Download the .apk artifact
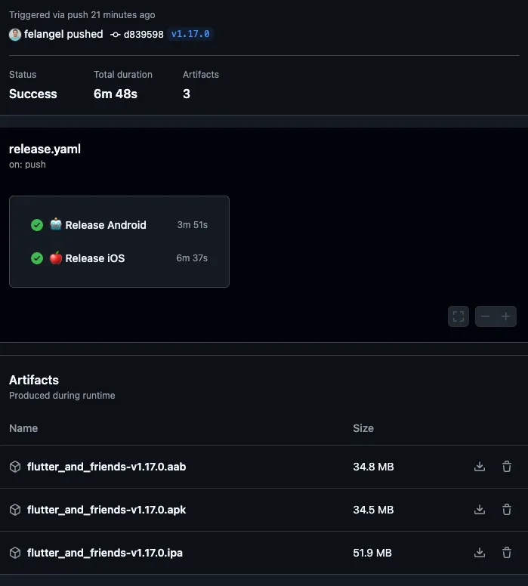This screenshot has height=586, width=528. pos(480,510)
